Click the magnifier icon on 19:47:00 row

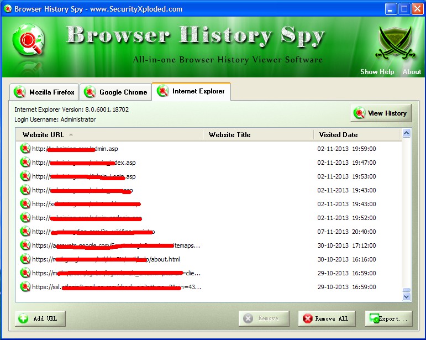click(x=25, y=163)
